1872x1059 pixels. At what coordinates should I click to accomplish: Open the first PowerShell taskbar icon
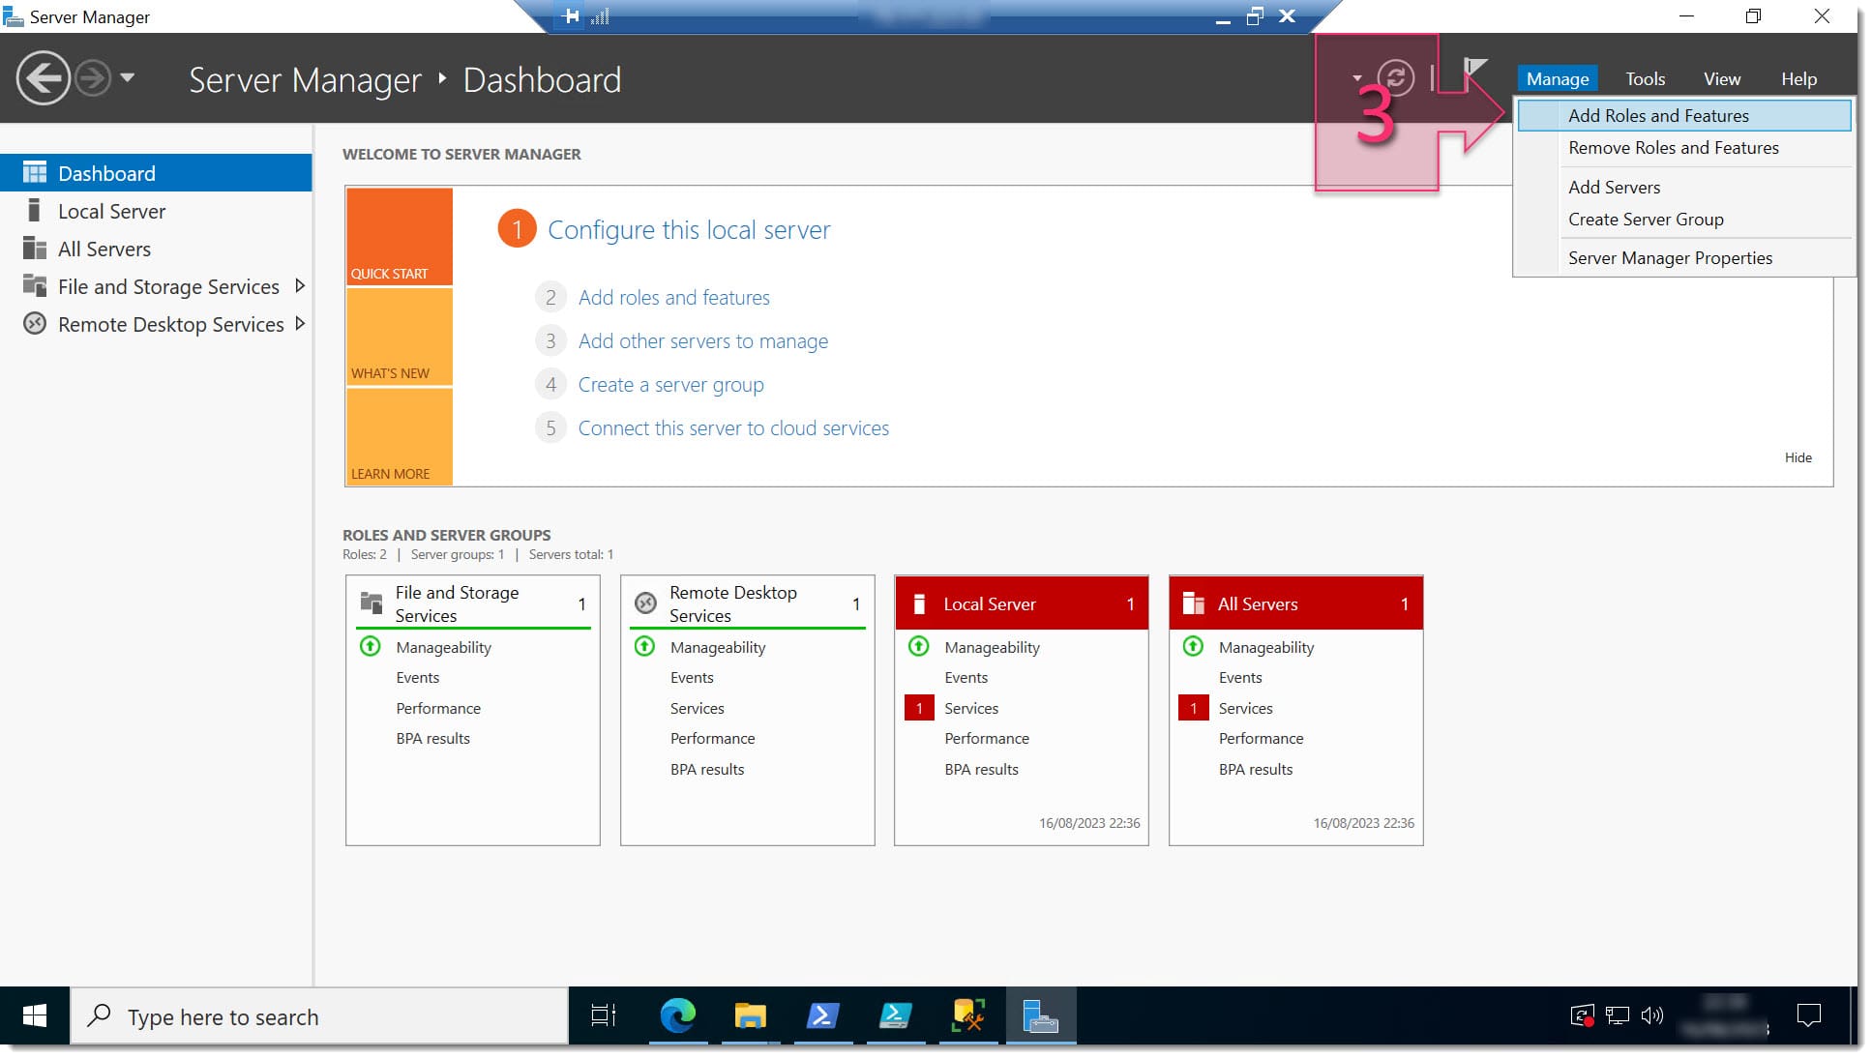click(x=822, y=1015)
